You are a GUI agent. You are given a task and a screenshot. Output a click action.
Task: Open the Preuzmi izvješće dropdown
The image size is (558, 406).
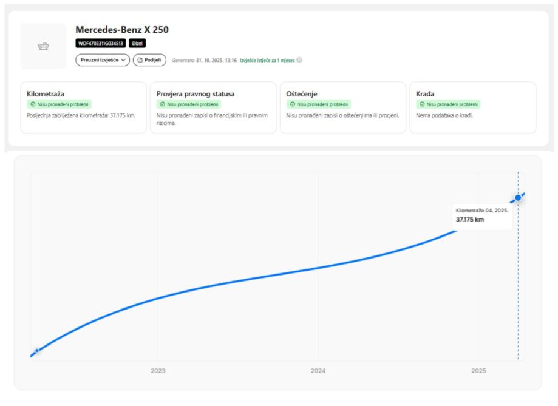[102, 60]
